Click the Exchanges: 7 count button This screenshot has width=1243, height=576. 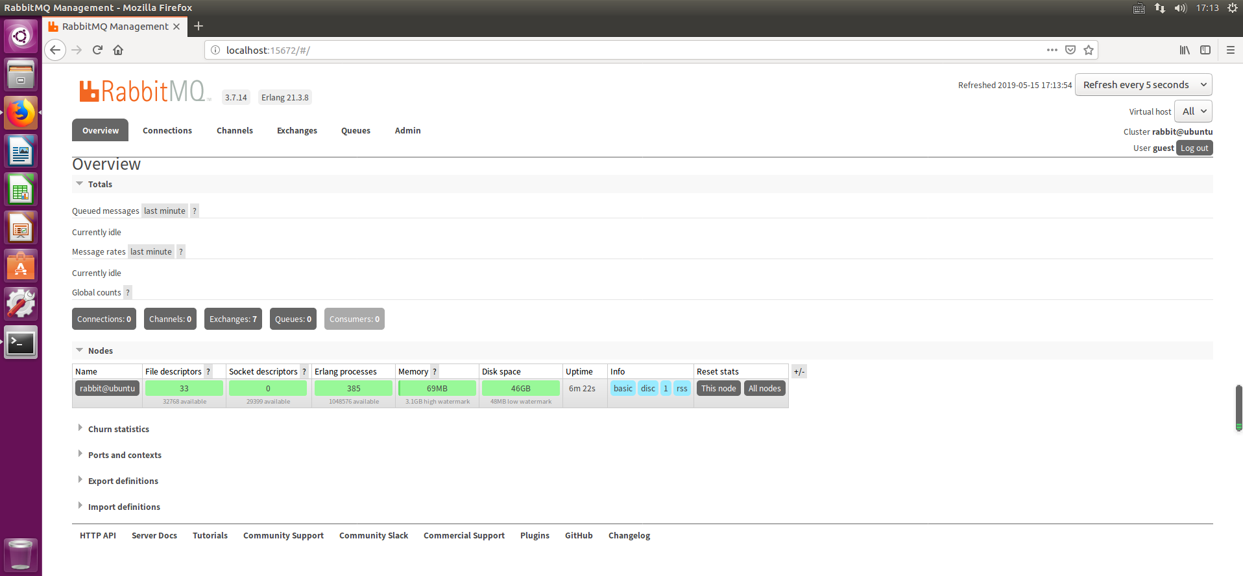233,319
